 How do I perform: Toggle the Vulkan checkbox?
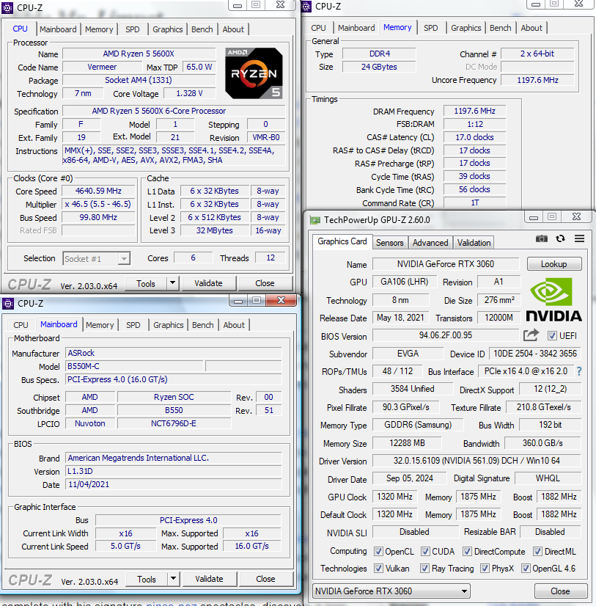tap(378, 568)
